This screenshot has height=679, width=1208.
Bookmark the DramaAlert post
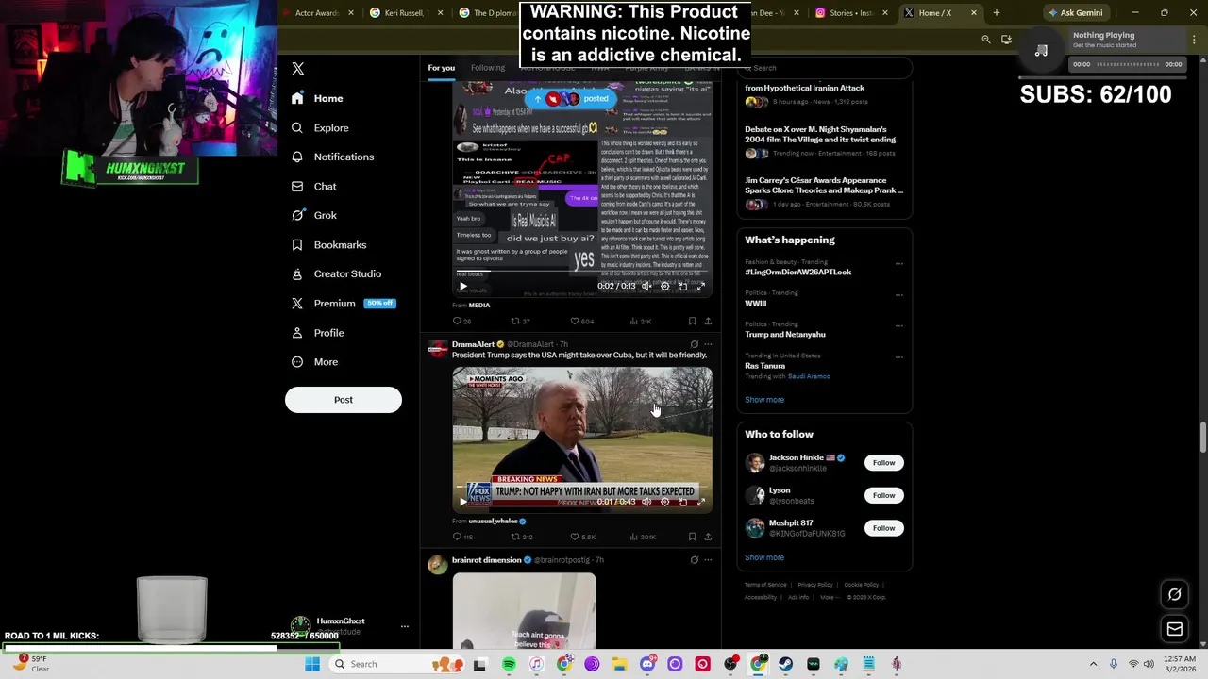pyautogui.click(x=692, y=537)
